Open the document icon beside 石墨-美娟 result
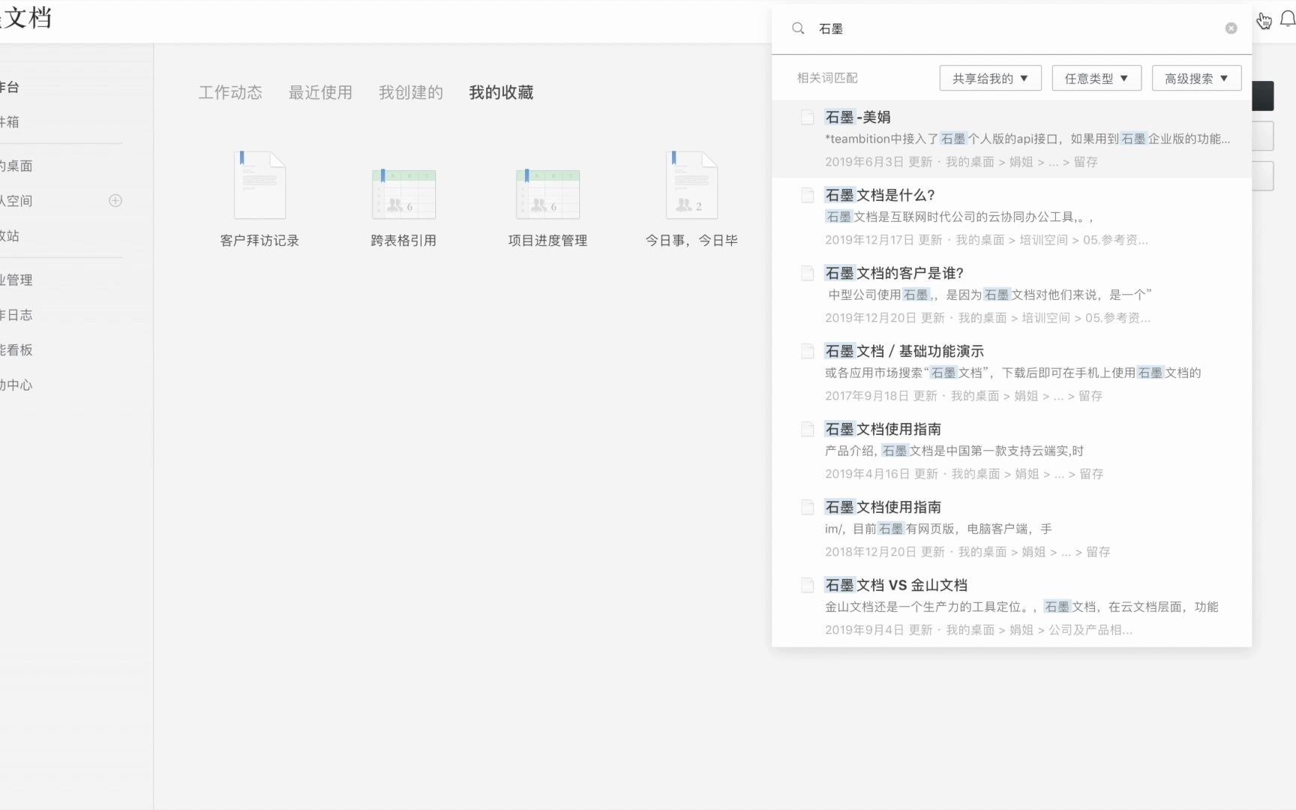Image resolution: width=1296 pixels, height=810 pixels. click(x=807, y=117)
